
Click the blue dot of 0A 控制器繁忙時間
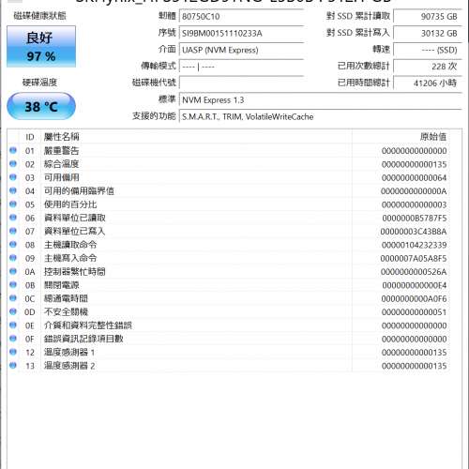tap(13, 271)
